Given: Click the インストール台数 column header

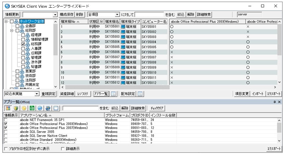Looking at the screenshot, I should click(x=163, y=115).
